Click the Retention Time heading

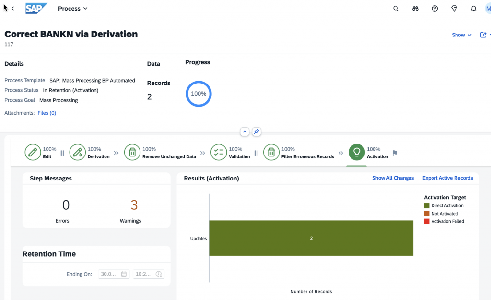click(x=49, y=254)
